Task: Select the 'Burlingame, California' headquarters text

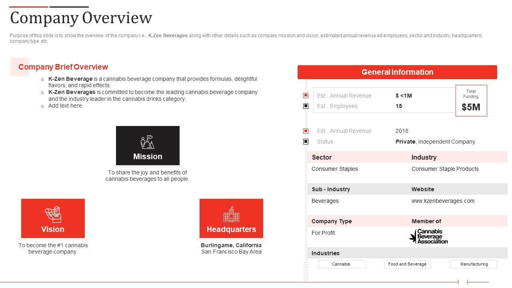Action: (x=231, y=245)
